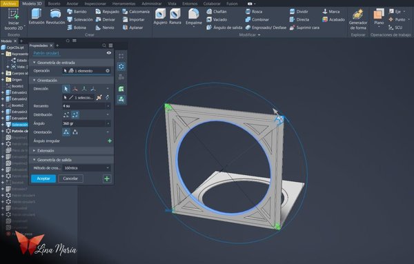Switch to the Vista ribbon tab
The height and width of the screenshot is (264, 414).
point(172,3)
